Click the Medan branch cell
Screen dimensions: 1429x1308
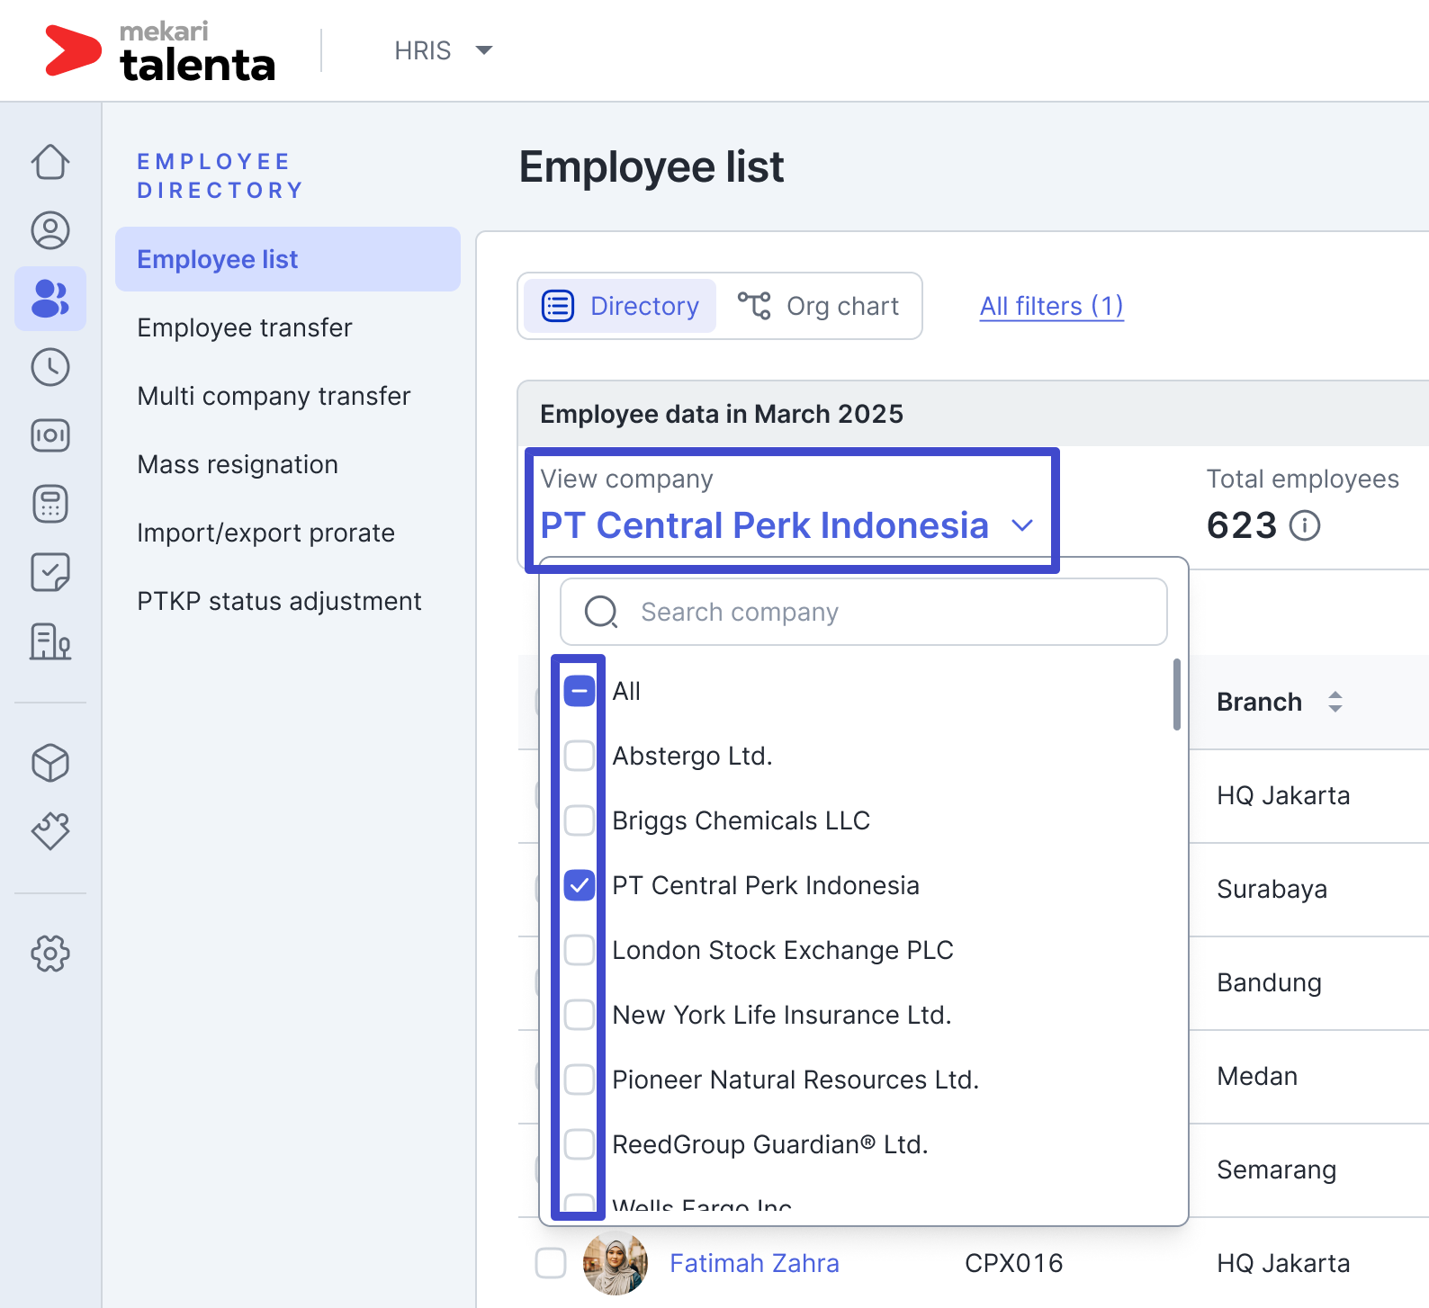[1257, 1076]
